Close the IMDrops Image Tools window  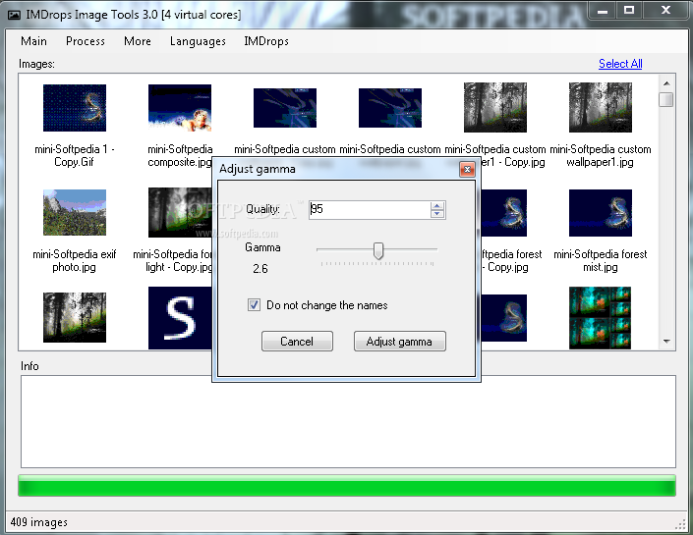click(x=665, y=11)
